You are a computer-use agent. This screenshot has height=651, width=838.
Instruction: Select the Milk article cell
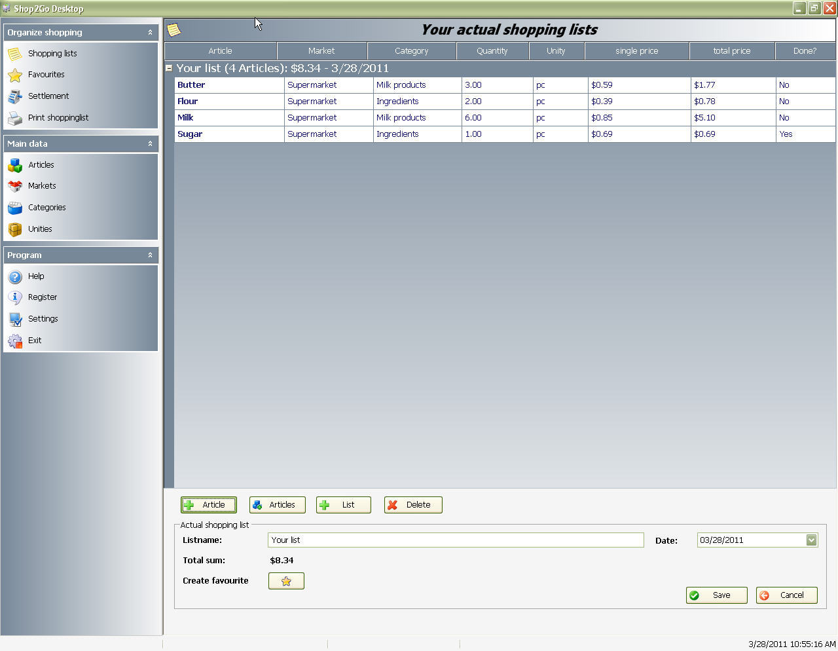click(x=229, y=118)
